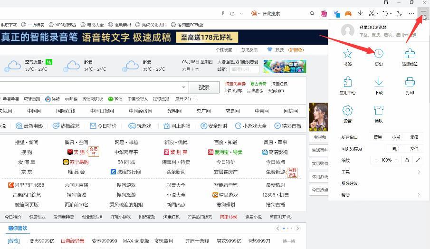The width and height of the screenshot is (430, 249).
Task: Click the lightning speed mode icon
Action: tap(223, 13)
